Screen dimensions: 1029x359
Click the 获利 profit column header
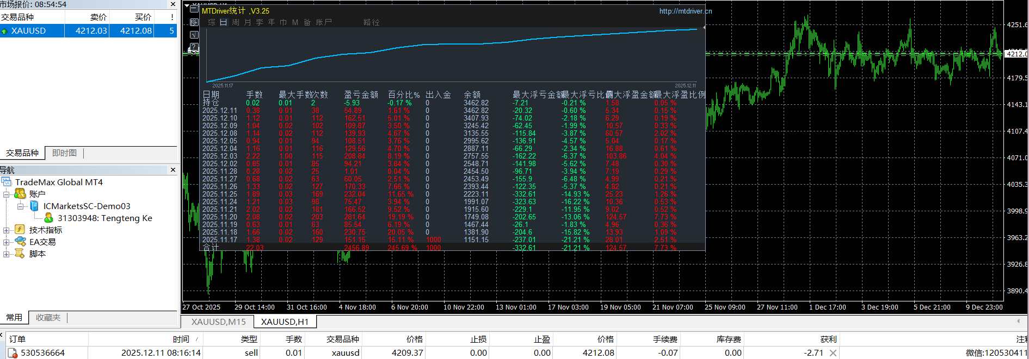coord(791,339)
